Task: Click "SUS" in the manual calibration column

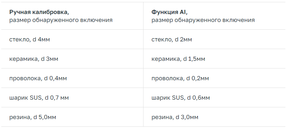Action: pos(35,98)
